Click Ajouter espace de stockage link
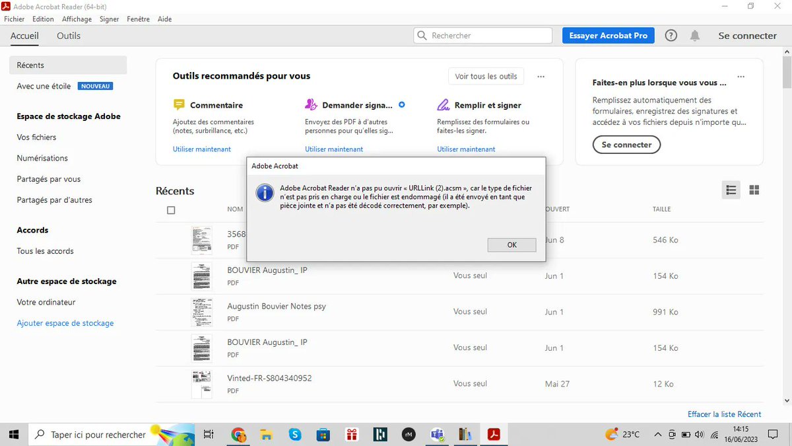 [x=65, y=323]
